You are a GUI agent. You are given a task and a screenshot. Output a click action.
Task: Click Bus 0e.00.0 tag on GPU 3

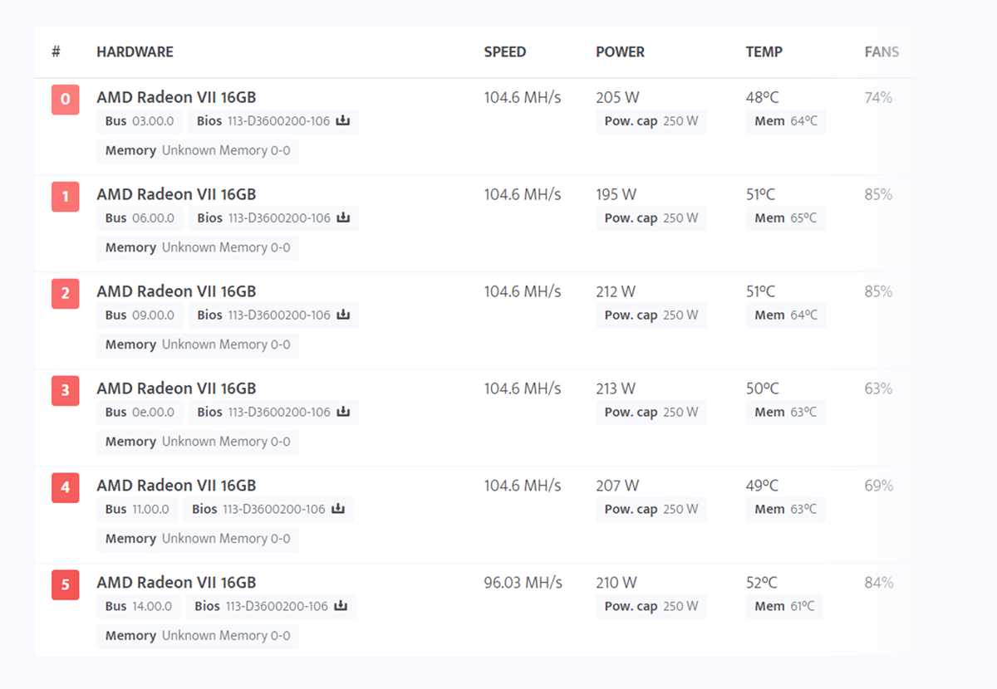point(140,413)
